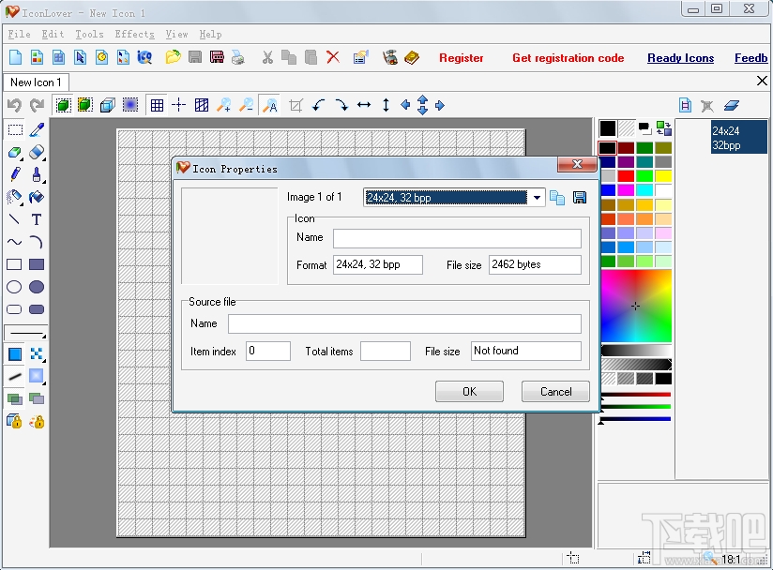Click the red Delete X icon
The width and height of the screenshot is (773, 570).
(x=333, y=58)
